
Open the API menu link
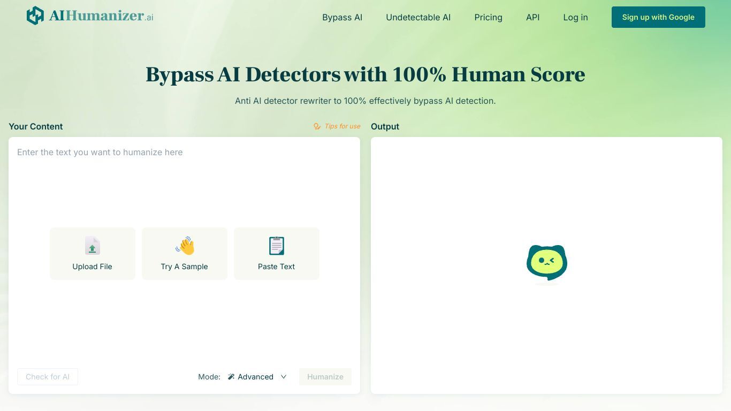coord(533,17)
